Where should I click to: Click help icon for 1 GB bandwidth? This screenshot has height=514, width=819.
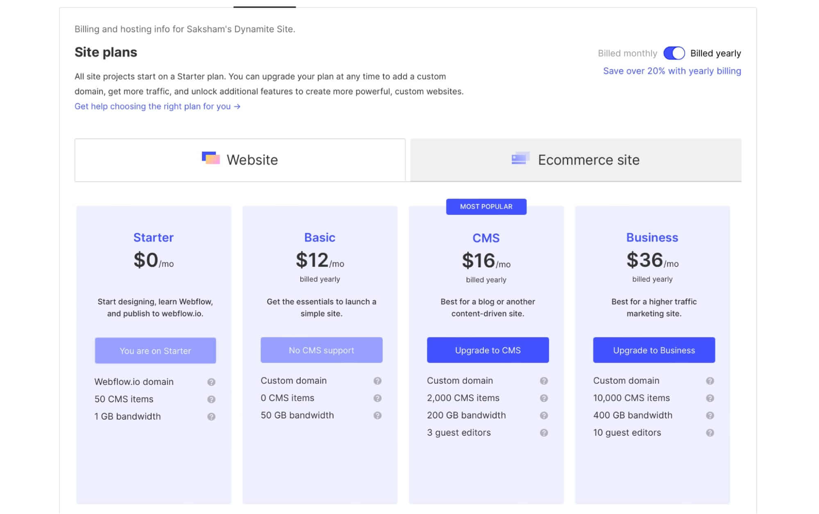click(211, 416)
